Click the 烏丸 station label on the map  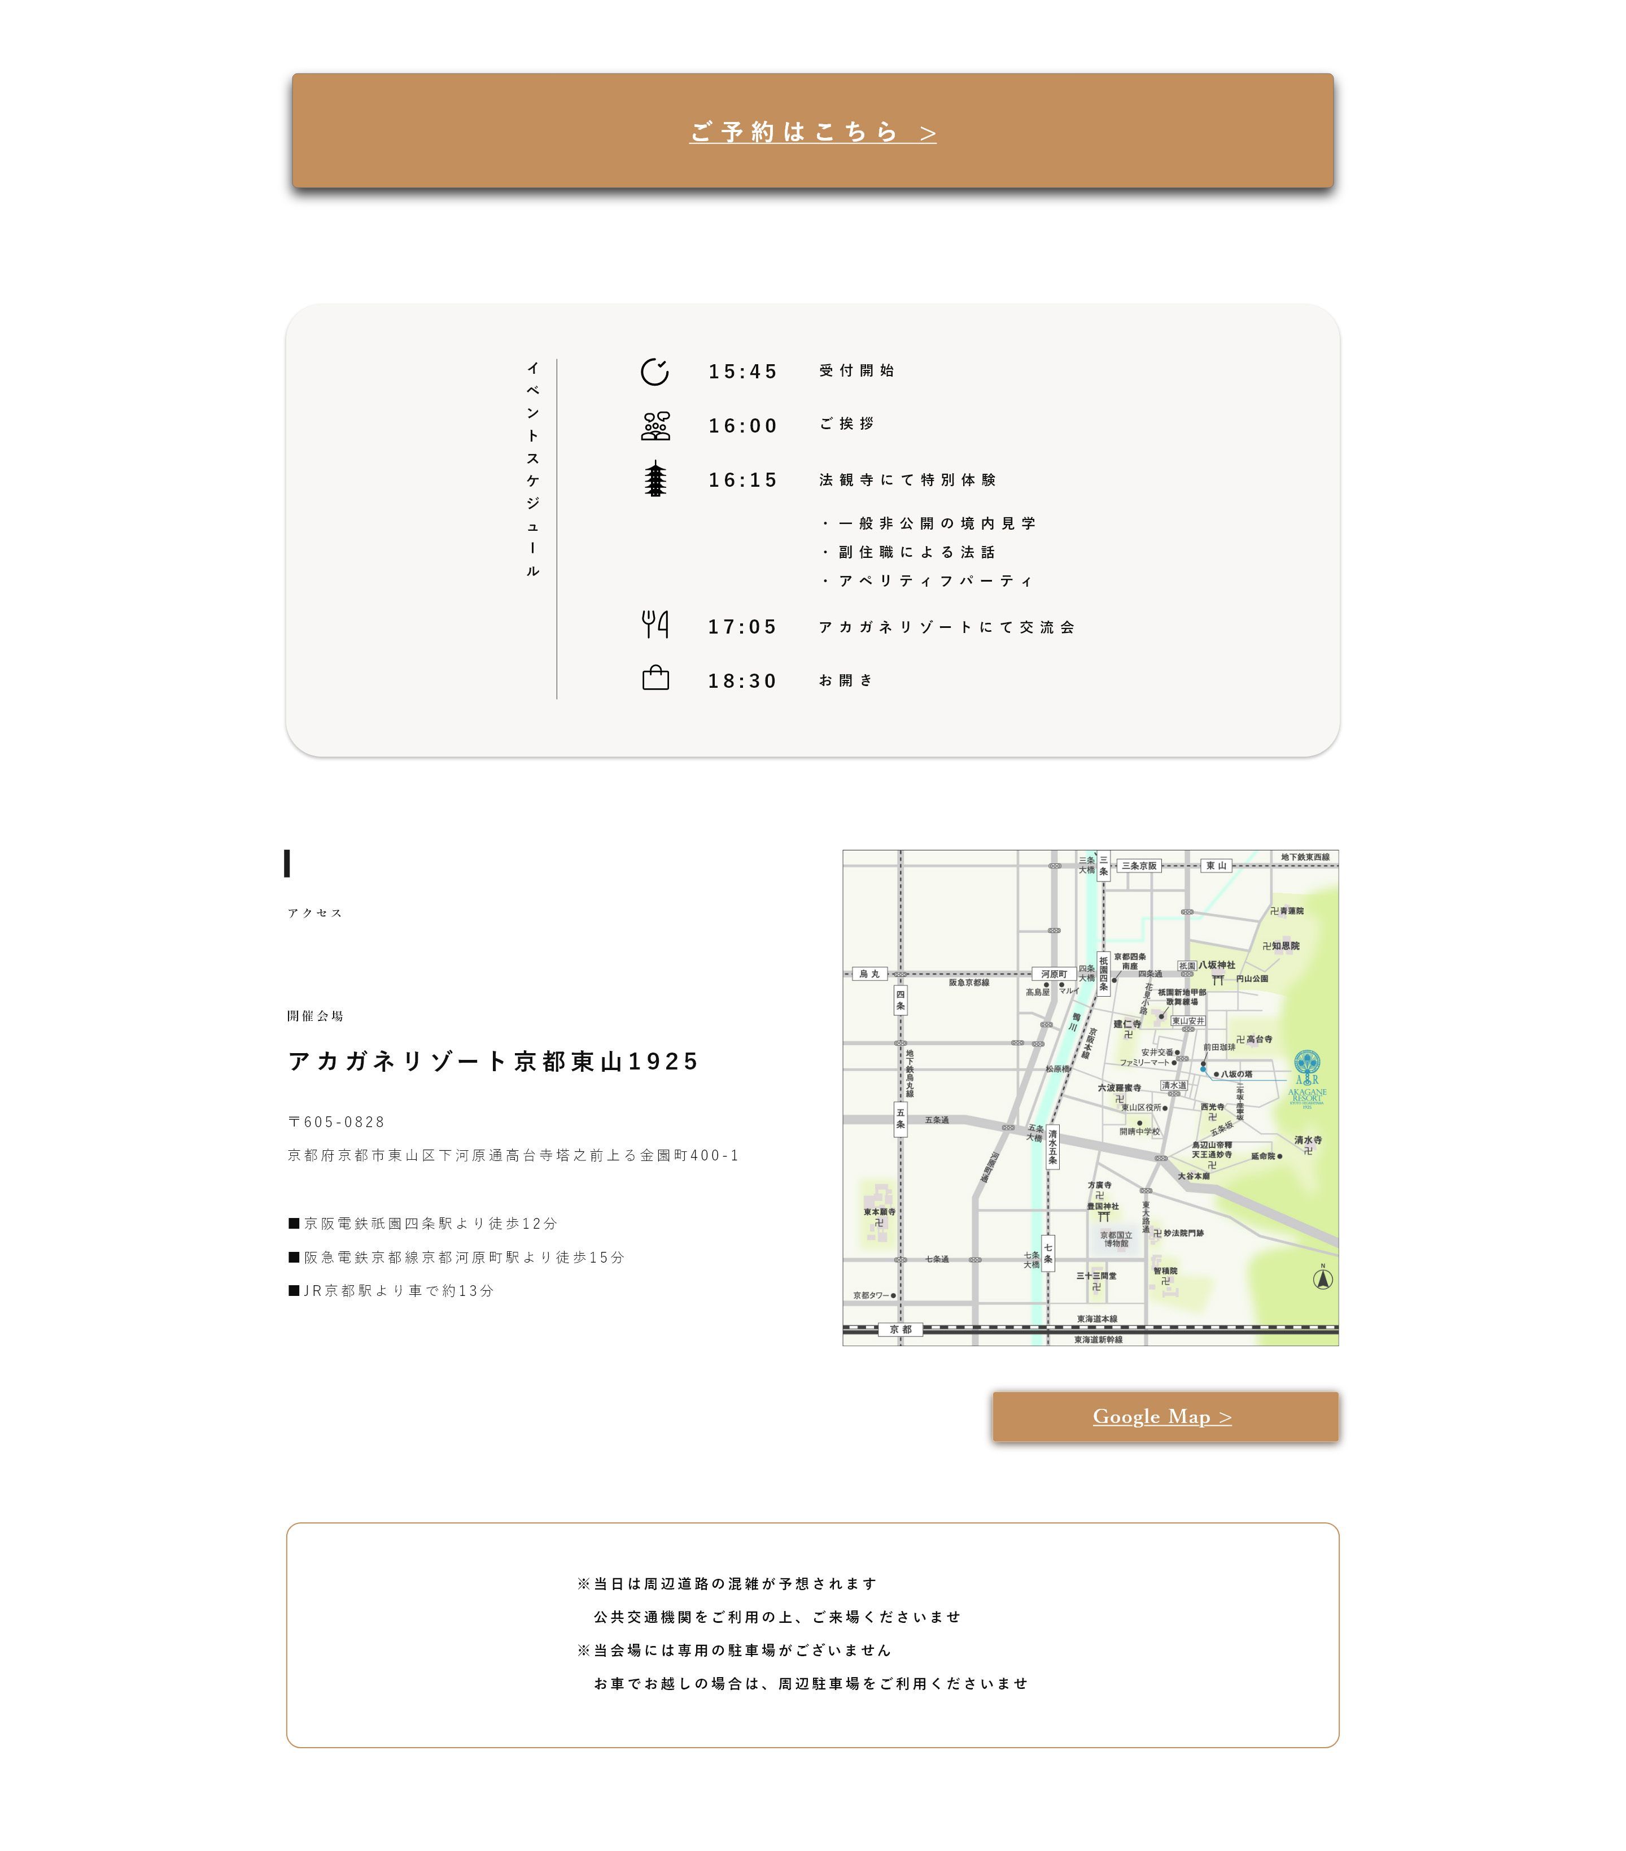[x=869, y=973]
